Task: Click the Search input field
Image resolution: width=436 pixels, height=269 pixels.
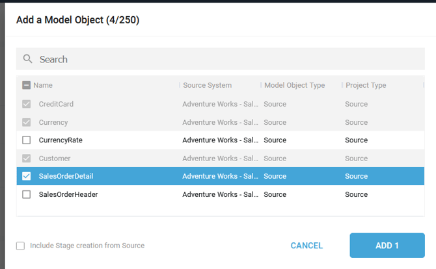Action: click(220, 59)
